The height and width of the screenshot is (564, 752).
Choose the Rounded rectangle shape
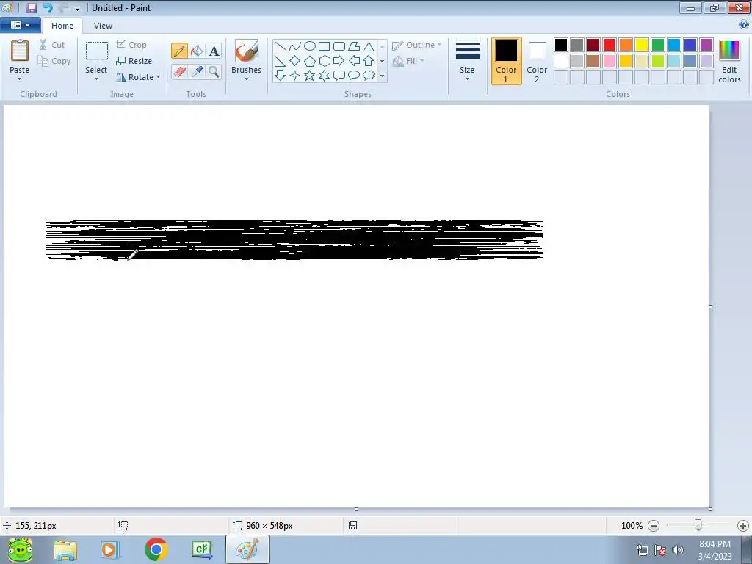tap(339, 46)
